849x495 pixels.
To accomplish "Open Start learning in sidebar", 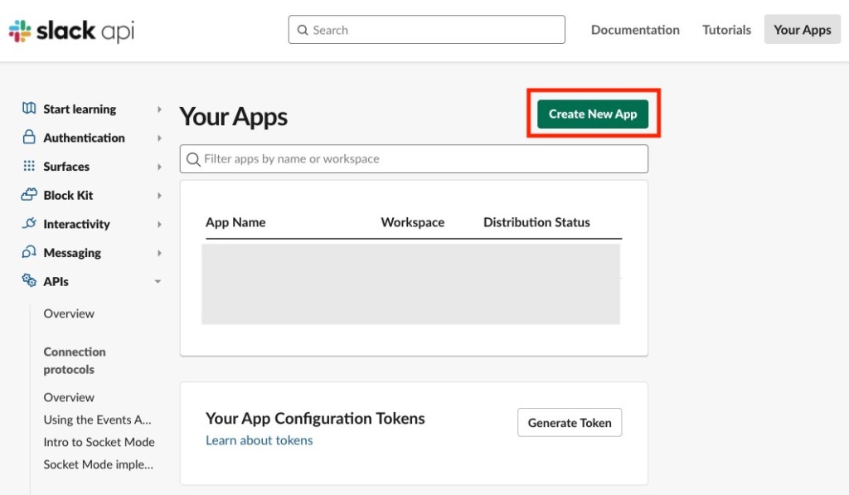I will pyautogui.click(x=80, y=109).
